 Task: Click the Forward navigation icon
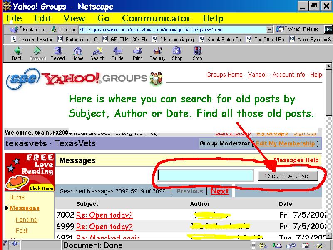37,54
